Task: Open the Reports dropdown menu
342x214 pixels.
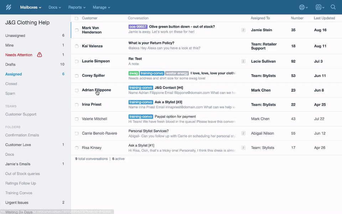Action: click(x=77, y=7)
